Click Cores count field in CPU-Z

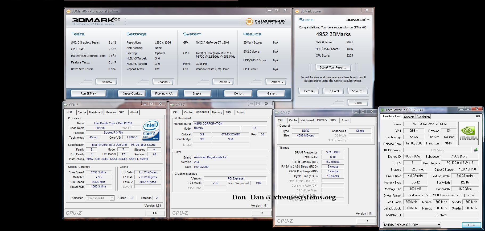(132, 198)
